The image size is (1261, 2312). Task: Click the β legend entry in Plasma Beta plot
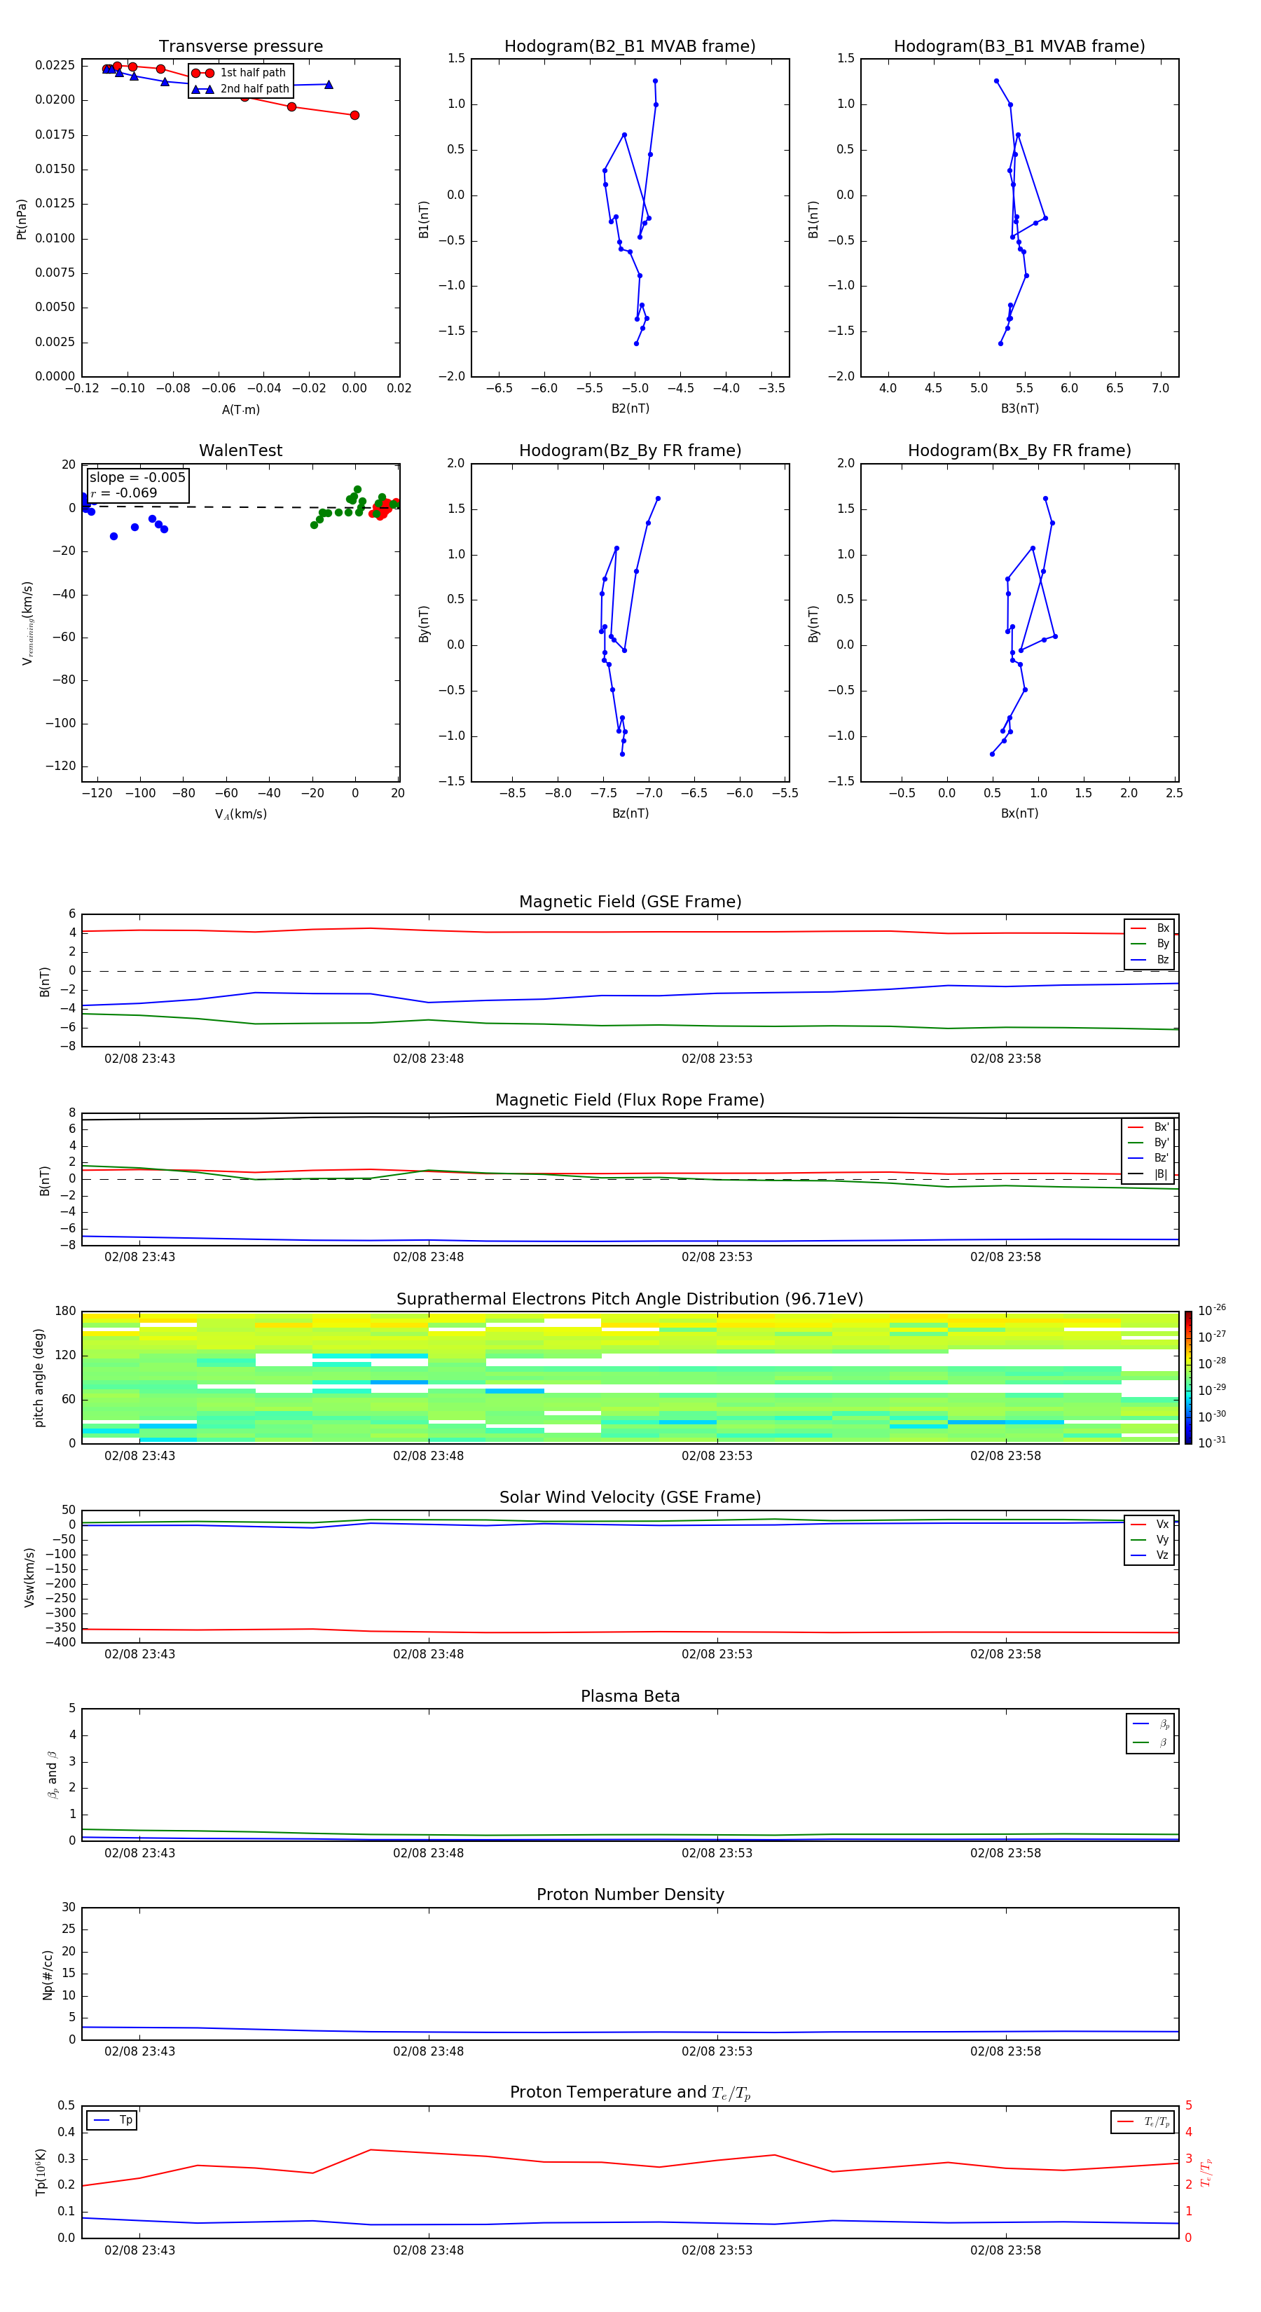tap(1150, 1743)
